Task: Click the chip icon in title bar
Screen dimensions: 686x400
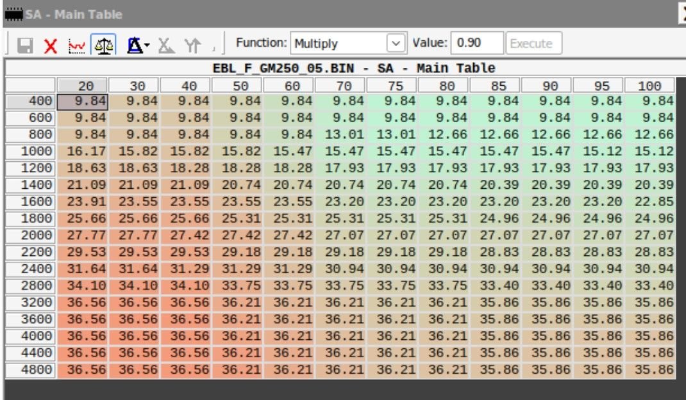Action: tap(13, 13)
